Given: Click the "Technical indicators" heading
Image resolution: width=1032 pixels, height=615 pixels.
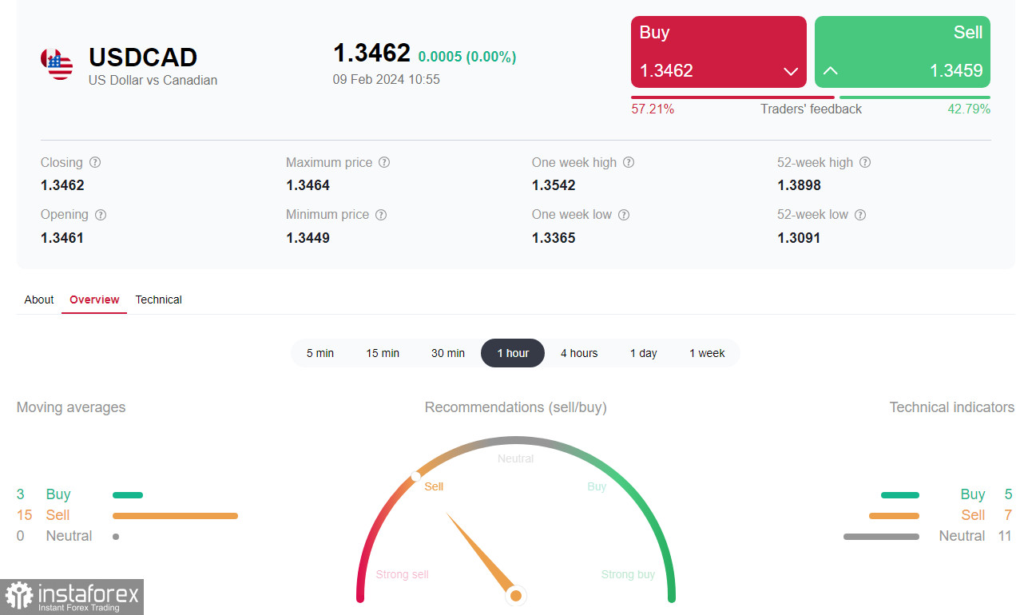Looking at the screenshot, I should (952, 407).
